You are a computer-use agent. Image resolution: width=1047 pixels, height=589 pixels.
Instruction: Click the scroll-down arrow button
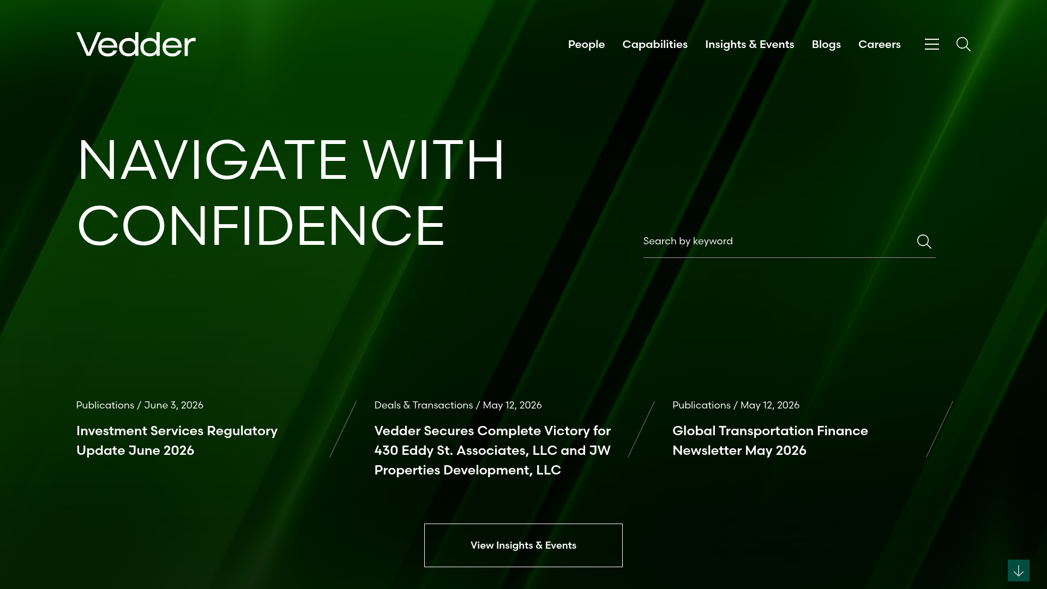click(x=1018, y=570)
